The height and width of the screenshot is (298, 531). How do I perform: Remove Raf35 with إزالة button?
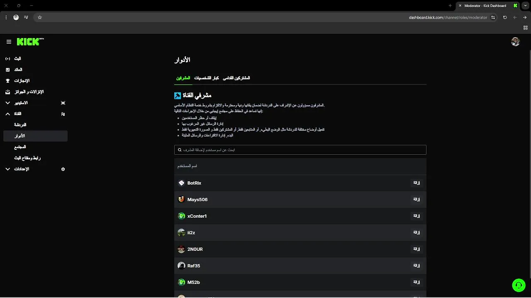(417, 266)
